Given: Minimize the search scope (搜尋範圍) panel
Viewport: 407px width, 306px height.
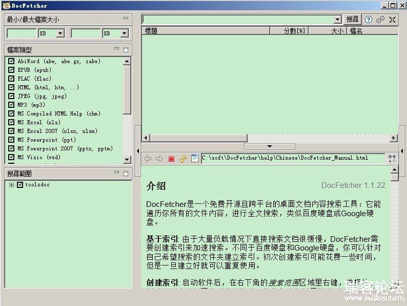Looking at the screenshot, I should (x=116, y=172).
